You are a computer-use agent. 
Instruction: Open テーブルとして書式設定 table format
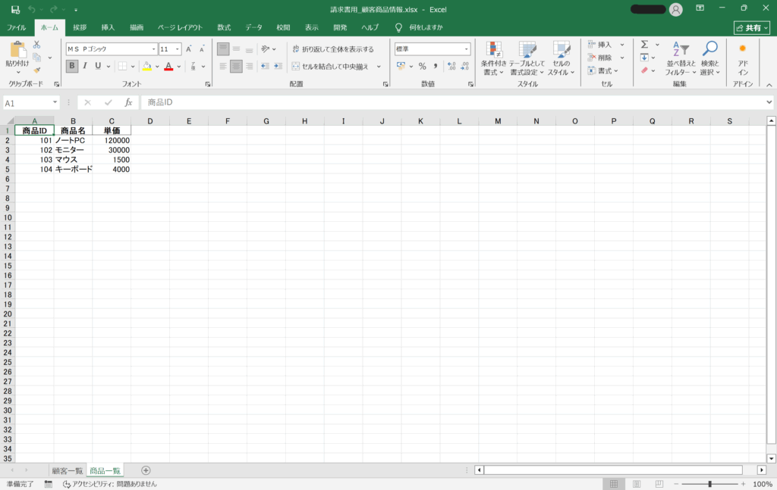point(527,58)
